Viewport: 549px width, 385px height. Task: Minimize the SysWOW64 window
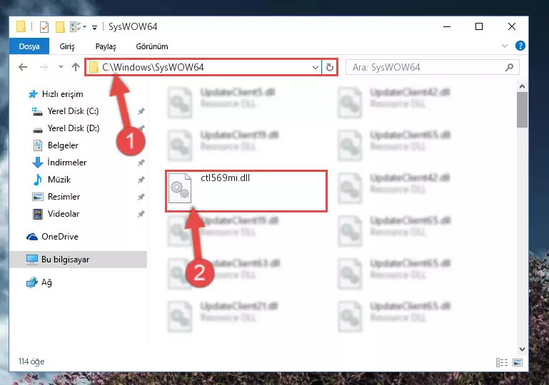(x=447, y=26)
